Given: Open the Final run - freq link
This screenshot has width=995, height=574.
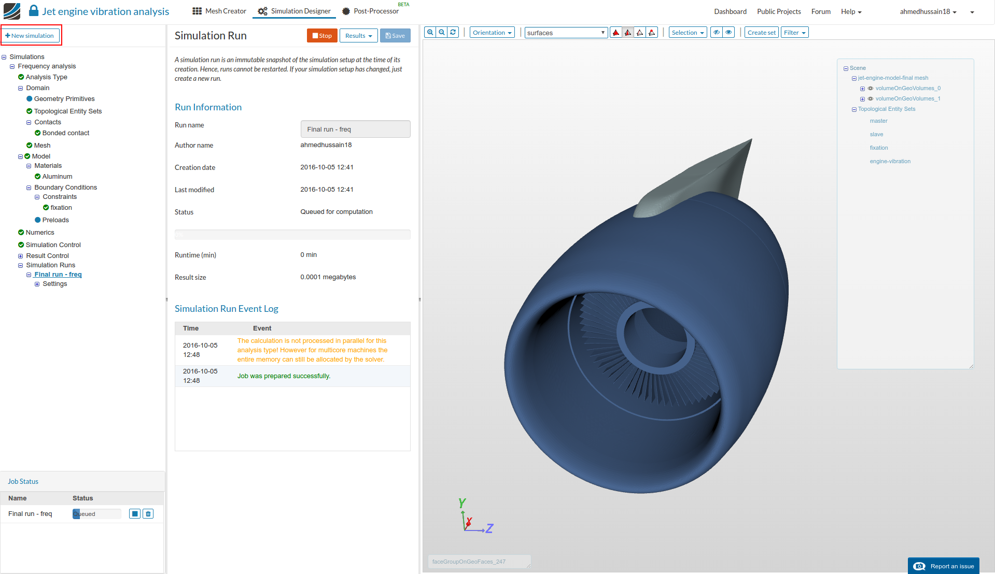Looking at the screenshot, I should tap(58, 275).
